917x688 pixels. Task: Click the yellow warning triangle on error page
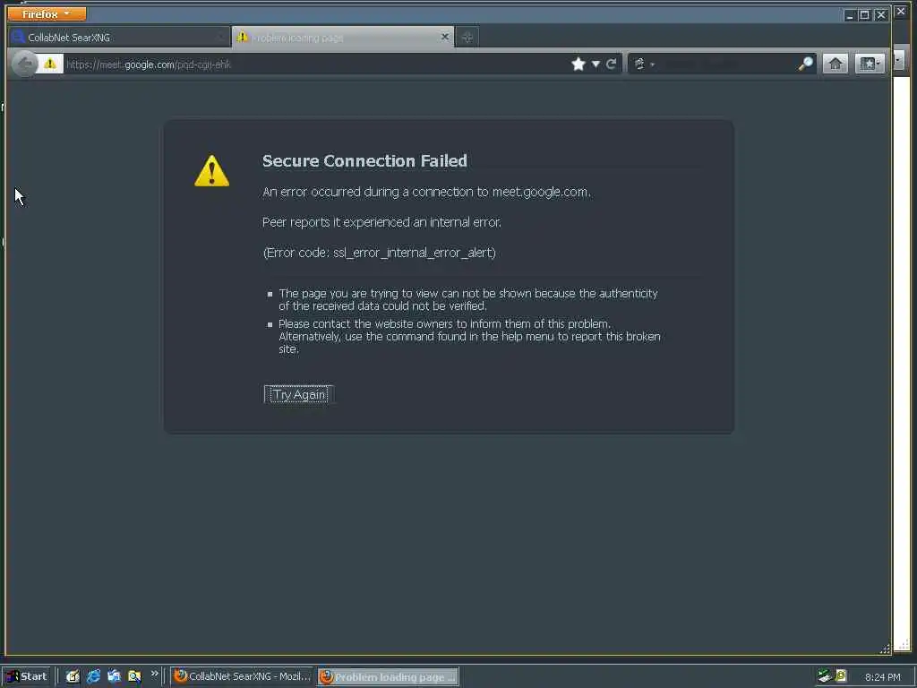(211, 171)
